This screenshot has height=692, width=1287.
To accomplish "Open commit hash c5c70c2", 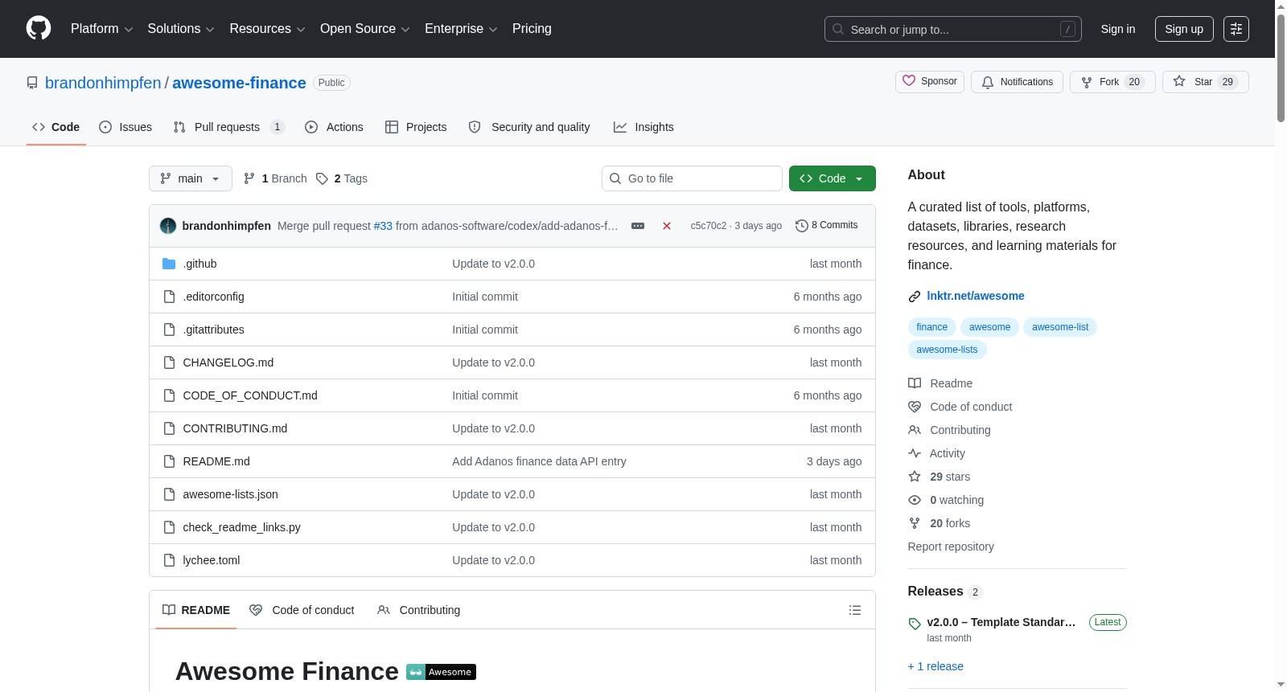I will pyautogui.click(x=708, y=226).
